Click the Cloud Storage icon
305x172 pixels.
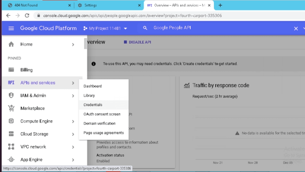(11, 134)
